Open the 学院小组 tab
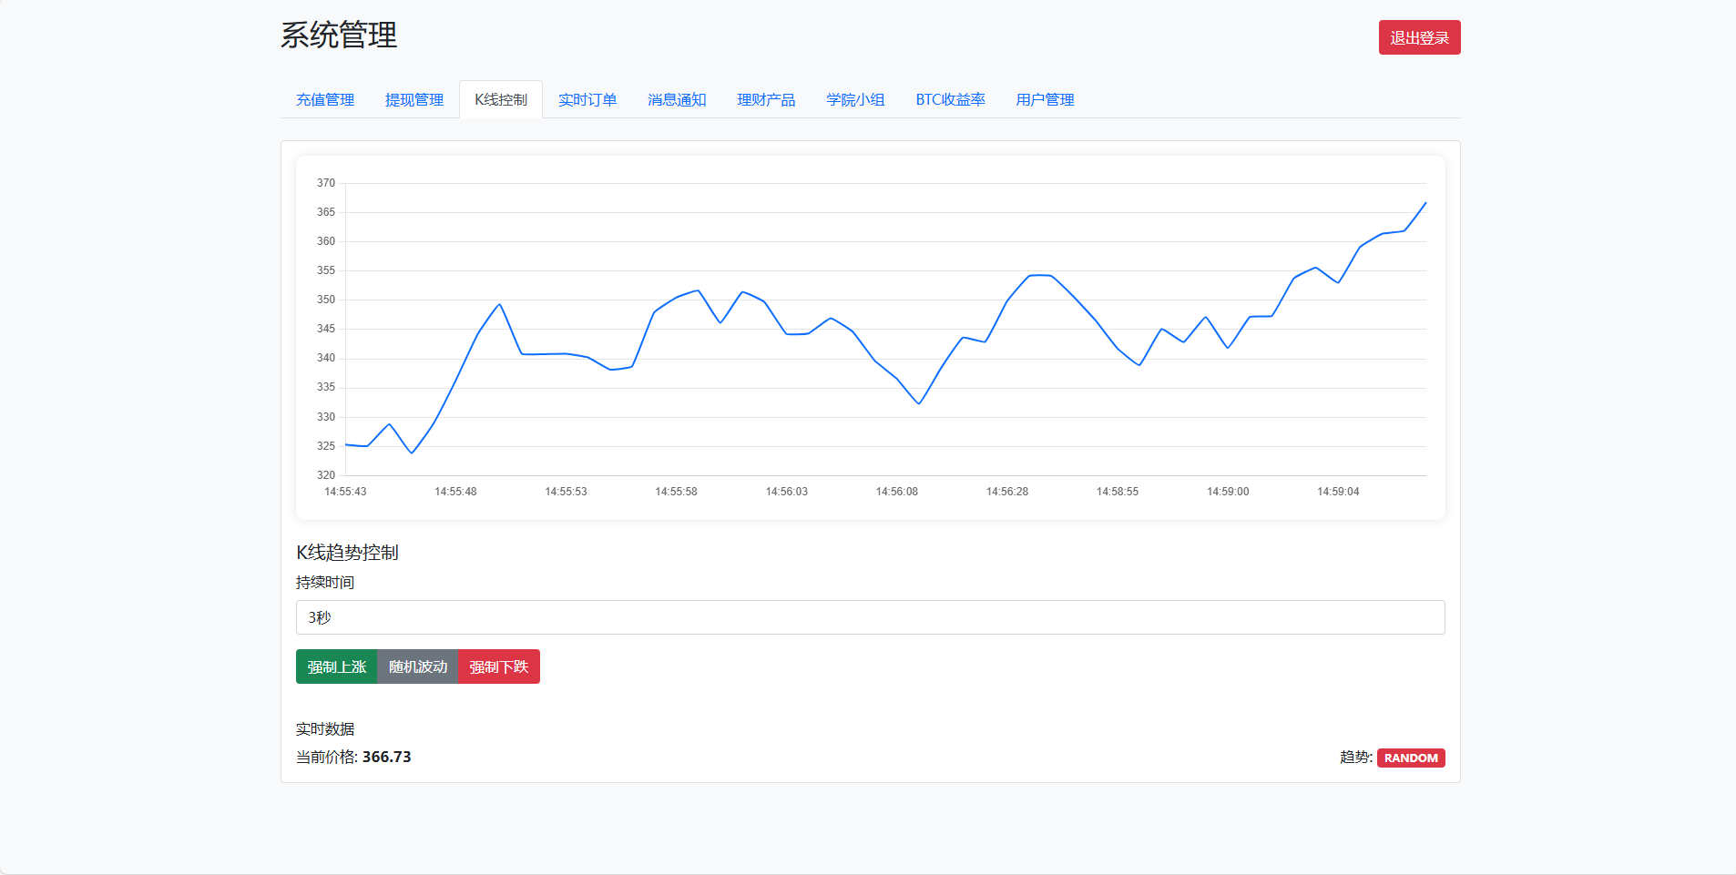 [855, 100]
